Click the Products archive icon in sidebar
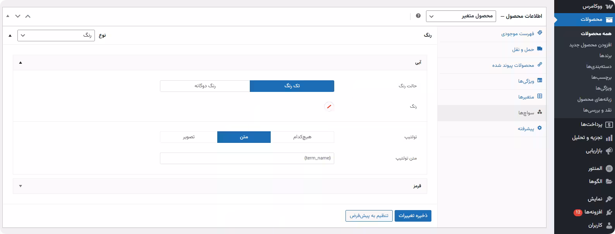This screenshot has height=234, width=615. pyautogui.click(x=609, y=19)
